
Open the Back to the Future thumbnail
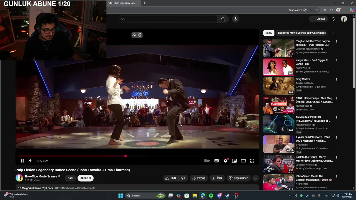pyautogui.click(x=279, y=164)
